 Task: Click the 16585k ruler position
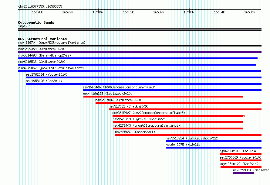[250, 12]
